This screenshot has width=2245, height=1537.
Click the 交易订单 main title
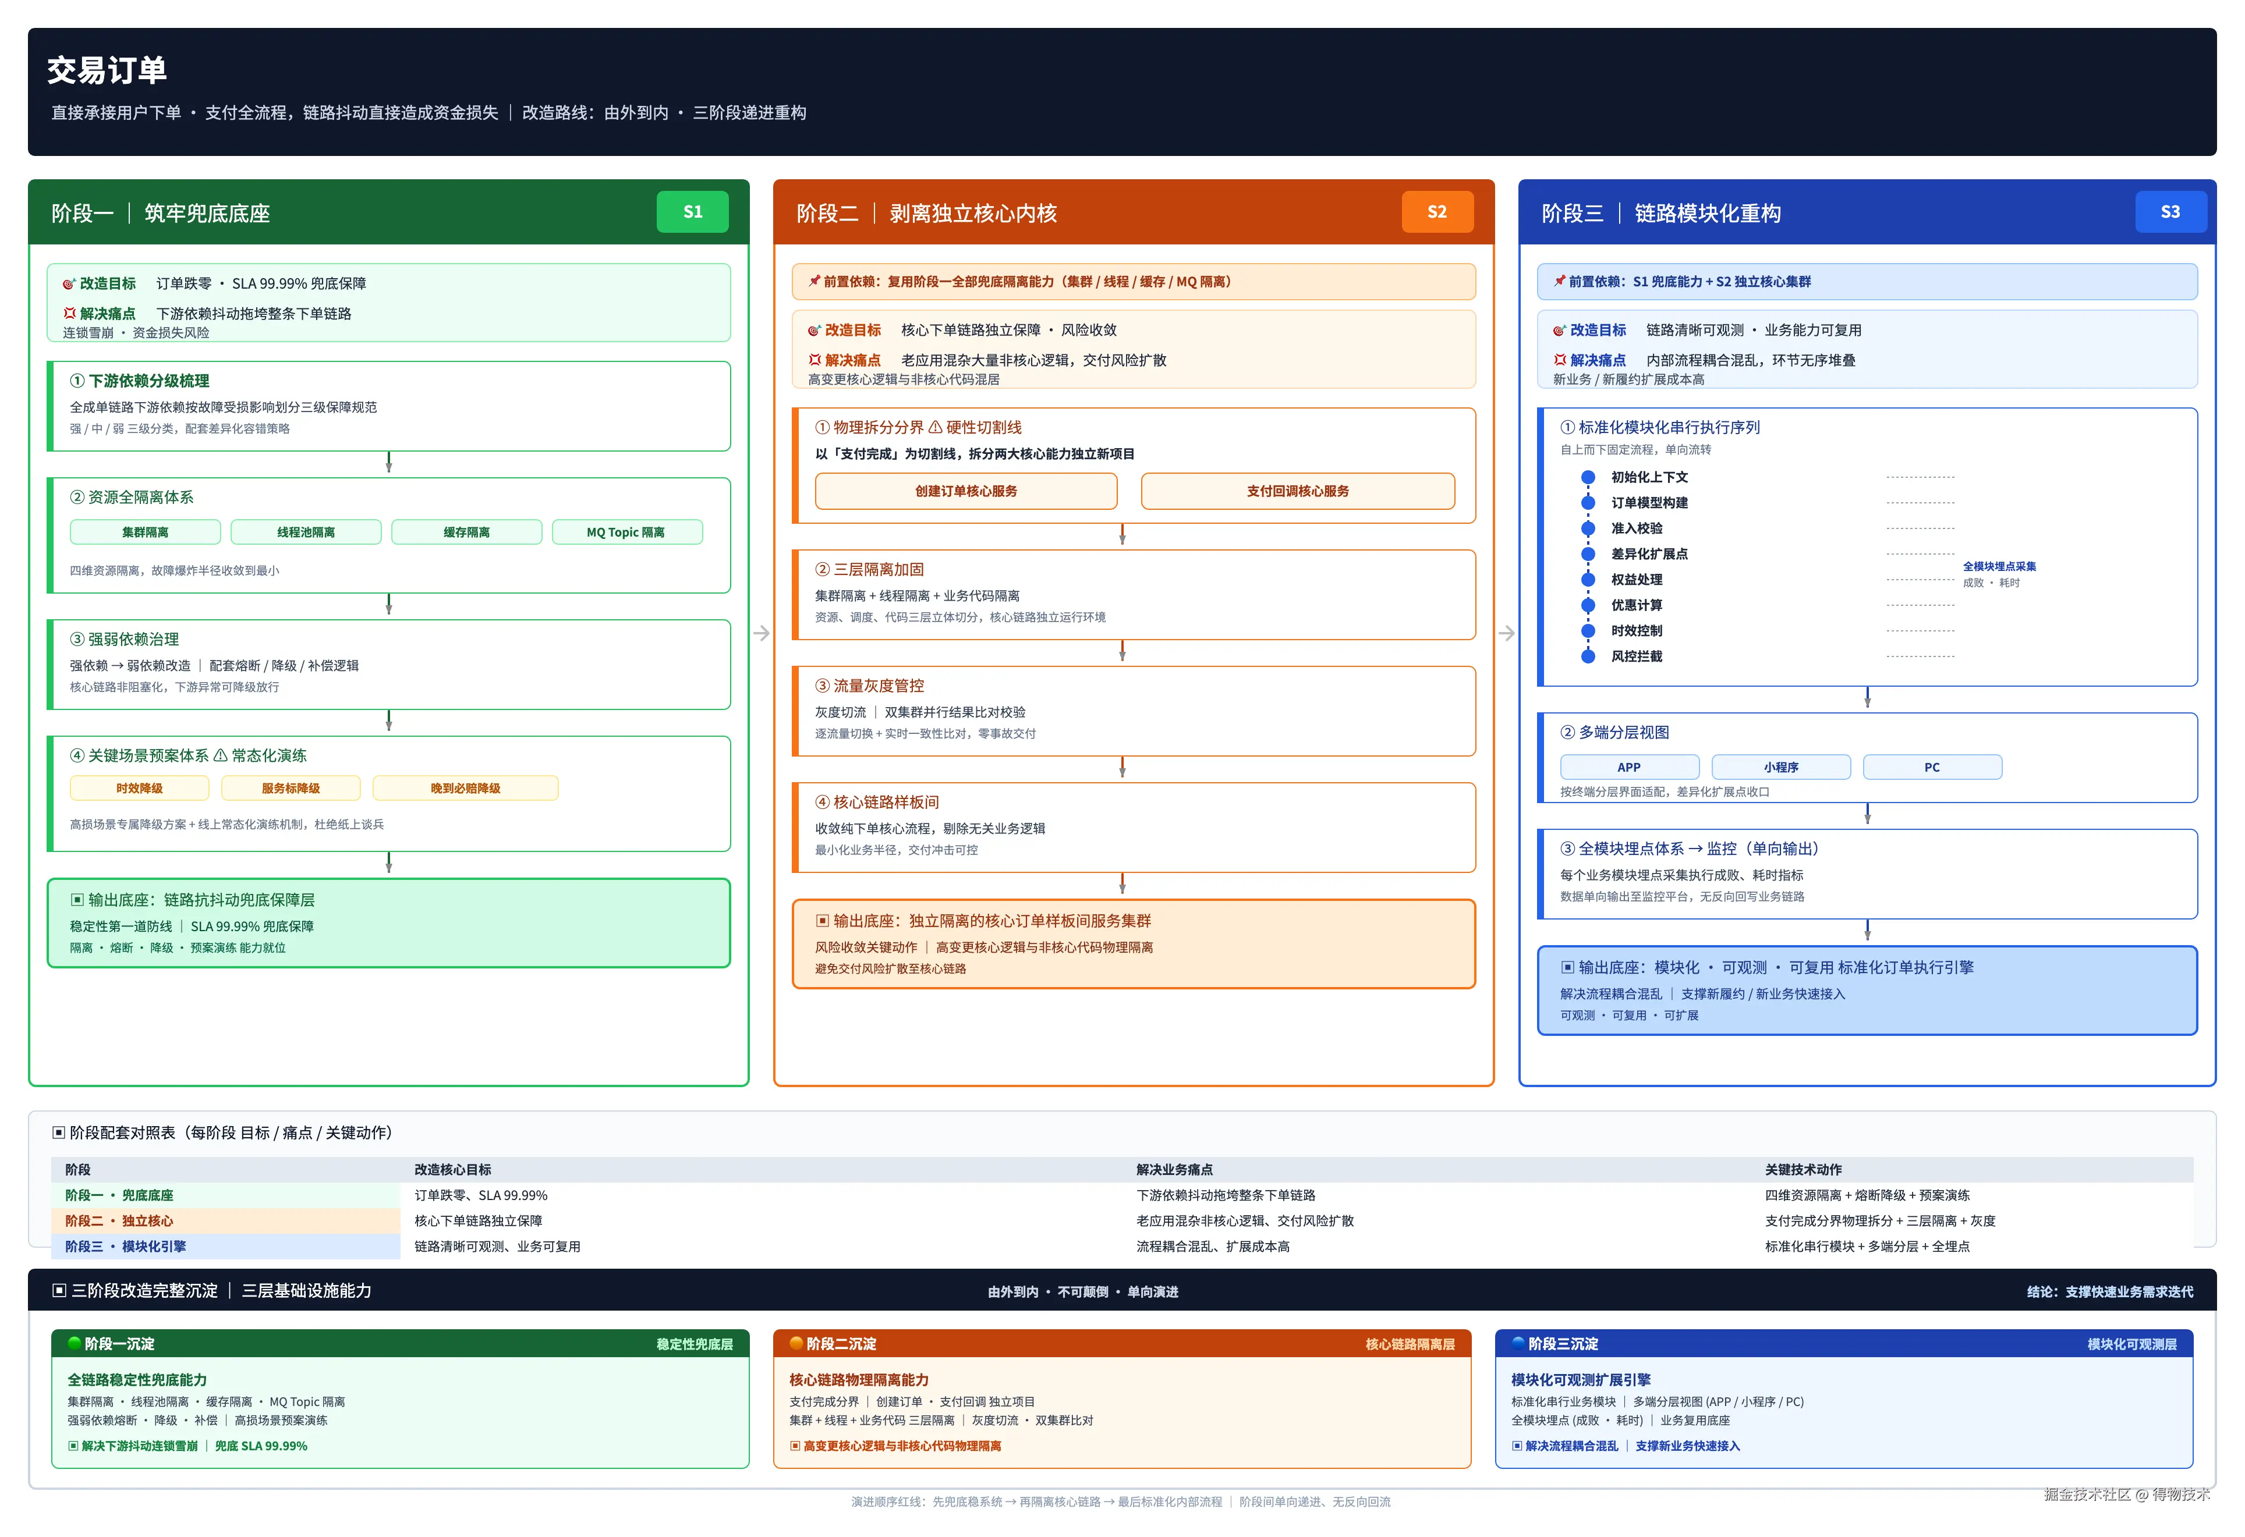[x=107, y=69]
